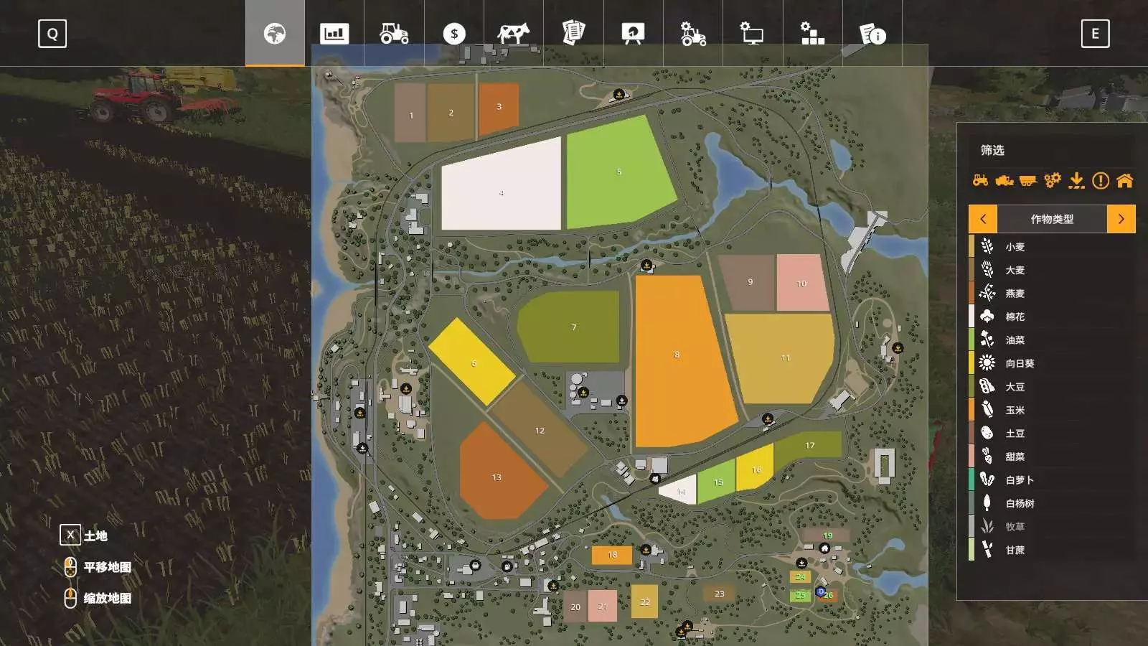Click the sugarcane icon beside 甘蔗
1148x646 pixels.
(987, 549)
